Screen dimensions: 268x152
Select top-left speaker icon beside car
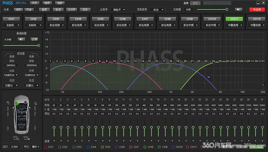pos(8,103)
